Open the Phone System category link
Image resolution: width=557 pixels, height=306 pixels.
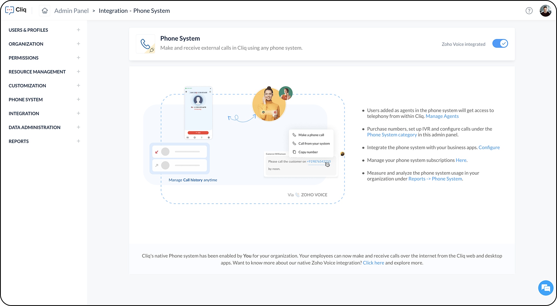click(392, 135)
